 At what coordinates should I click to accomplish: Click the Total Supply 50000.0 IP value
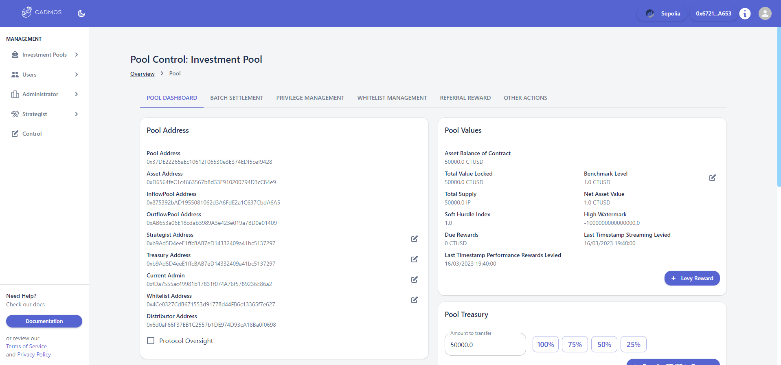tap(458, 202)
